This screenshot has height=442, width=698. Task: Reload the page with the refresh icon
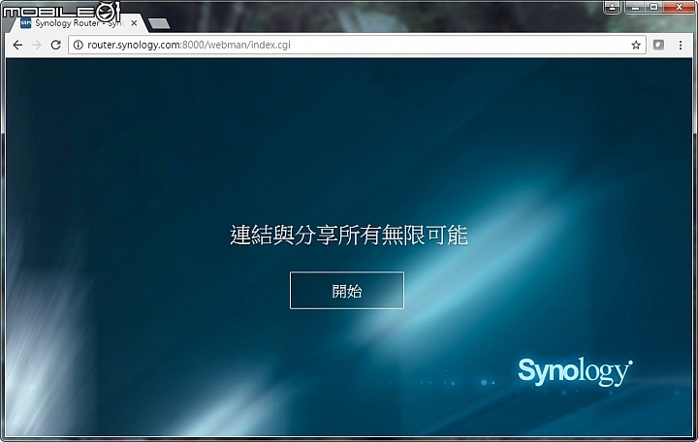pos(55,45)
